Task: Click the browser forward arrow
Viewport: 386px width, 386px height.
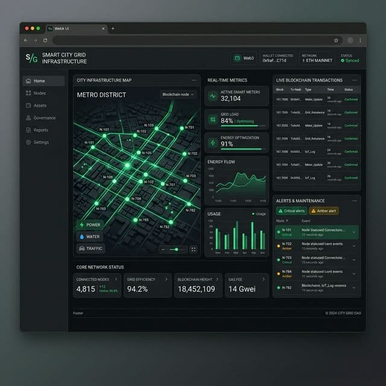Action: coord(36,40)
